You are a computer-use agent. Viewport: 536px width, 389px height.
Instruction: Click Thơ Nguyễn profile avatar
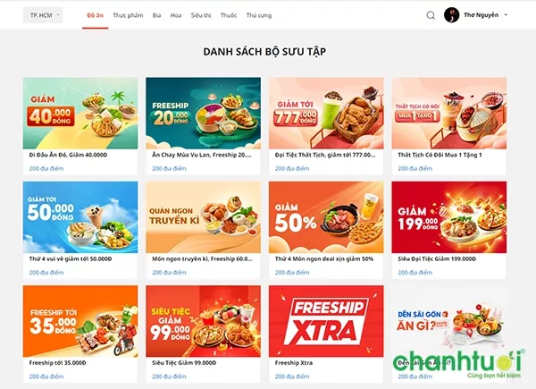pos(451,15)
